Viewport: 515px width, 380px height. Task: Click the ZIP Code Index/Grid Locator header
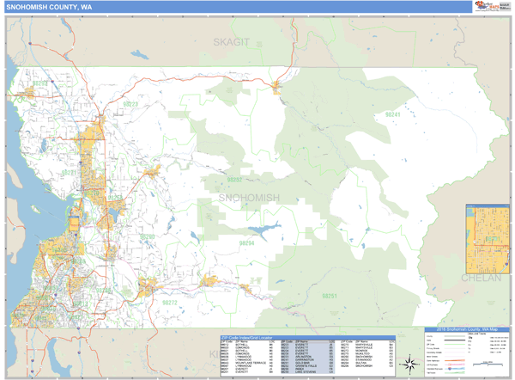coord(308,338)
